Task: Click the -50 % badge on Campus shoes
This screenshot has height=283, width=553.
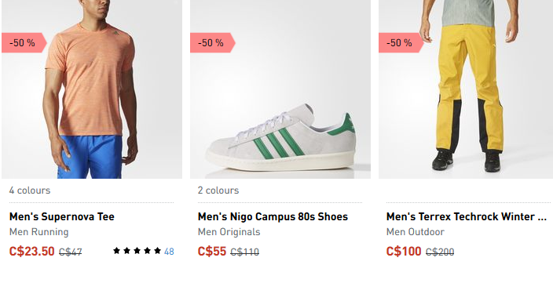Action: coord(213,43)
